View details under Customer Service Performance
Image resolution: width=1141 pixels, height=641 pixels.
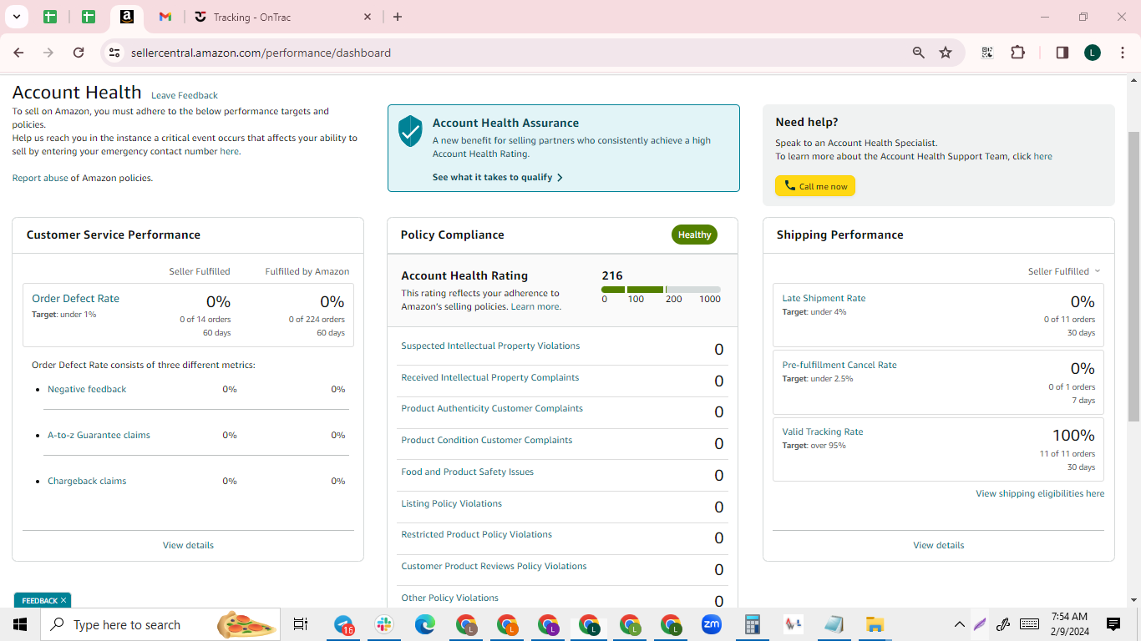point(188,545)
